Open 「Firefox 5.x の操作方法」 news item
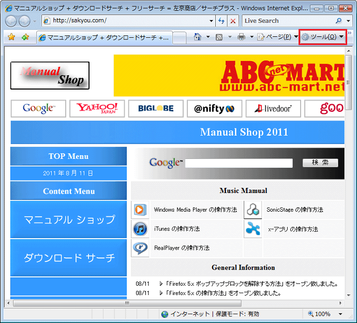This screenshot has height=323, width=357. point(223,293)
